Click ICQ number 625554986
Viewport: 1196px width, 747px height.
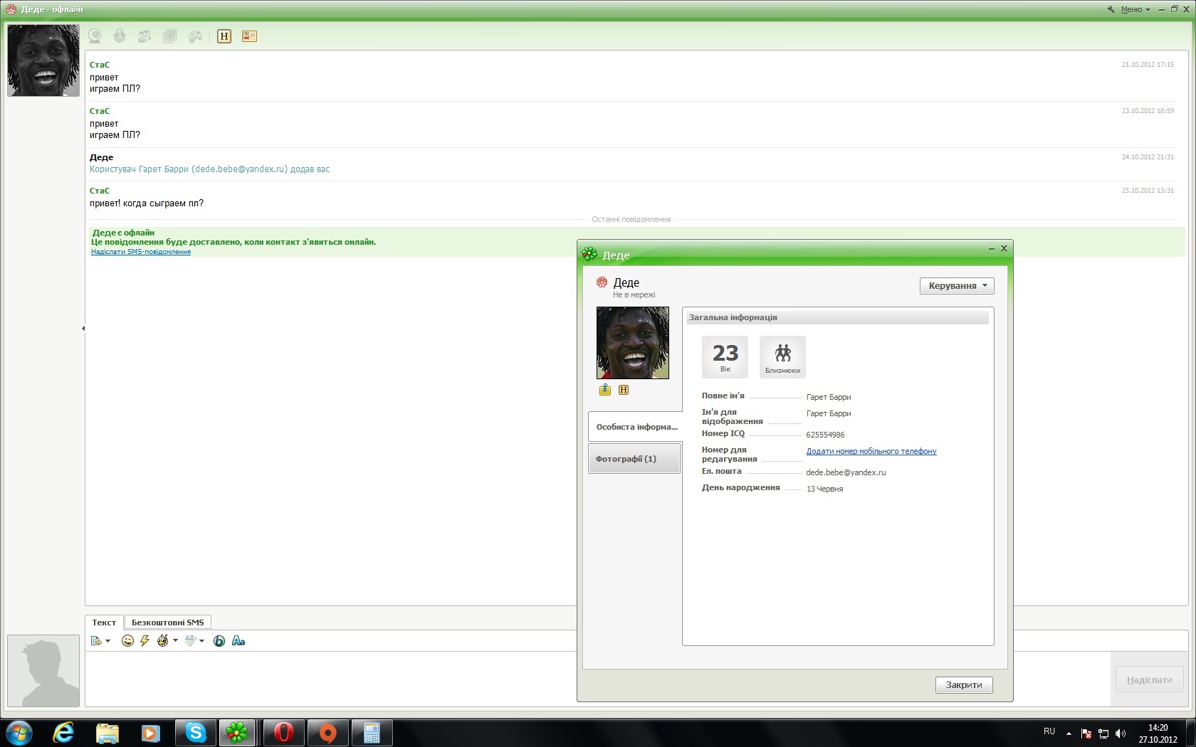pos(826,435)
